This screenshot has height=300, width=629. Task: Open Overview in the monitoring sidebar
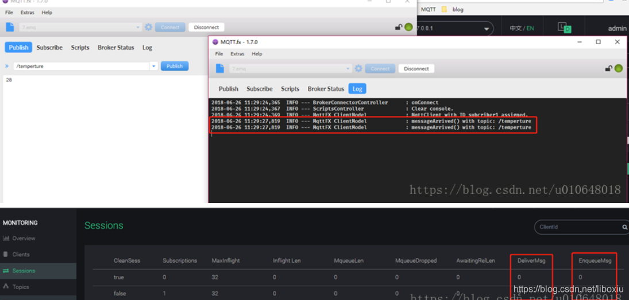click(24, 238)
